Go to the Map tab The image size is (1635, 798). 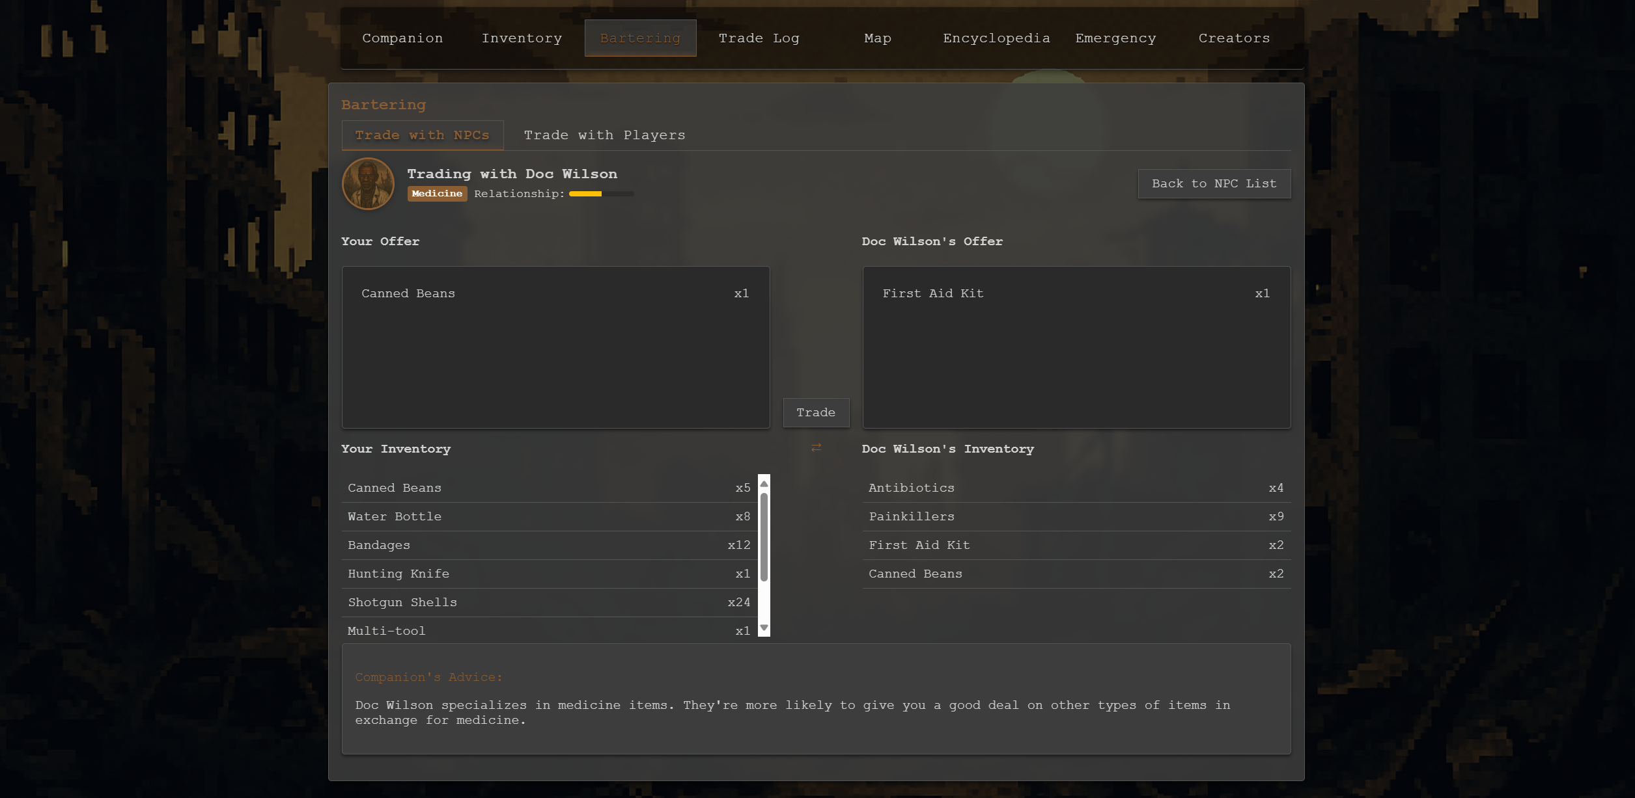coord(877,38)
